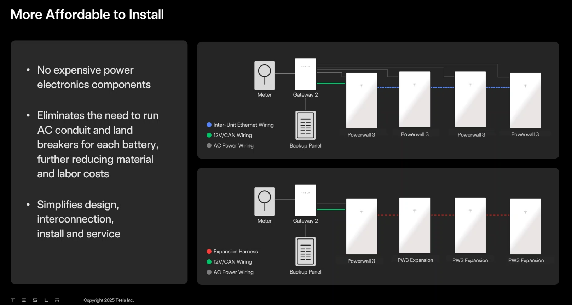Select third Powerwall 3 unit in top diagram
The image size is (572, 305).
click(470, 99)
